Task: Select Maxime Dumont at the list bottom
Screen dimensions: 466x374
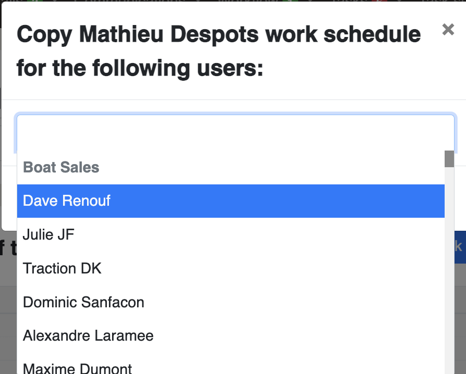Action: click(x=230, y=367)
